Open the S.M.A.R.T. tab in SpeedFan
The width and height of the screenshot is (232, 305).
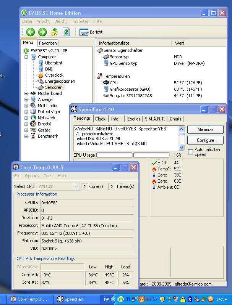pos(155,119)
